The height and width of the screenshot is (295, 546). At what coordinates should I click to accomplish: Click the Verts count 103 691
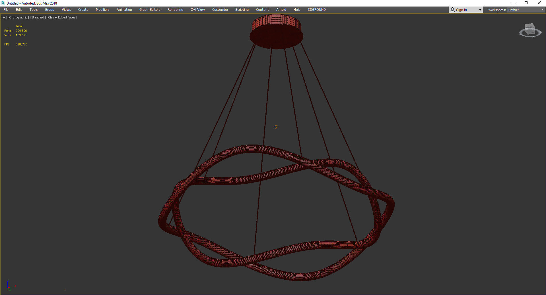coord(21,35)
